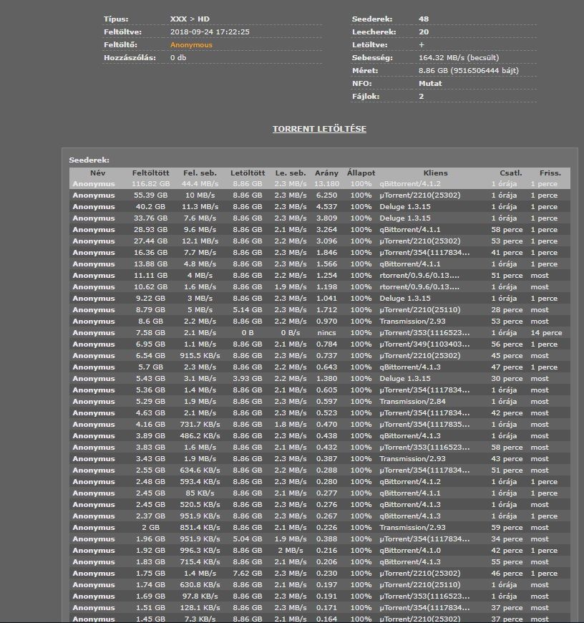584x623 pixels.
Task: Select the ratio value 0.970
Action: coord(326,322)
